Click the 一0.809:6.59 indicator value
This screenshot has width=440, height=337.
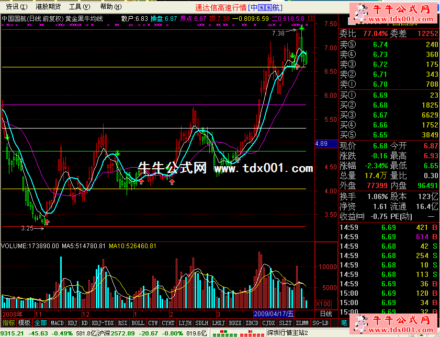click(250, 19)
